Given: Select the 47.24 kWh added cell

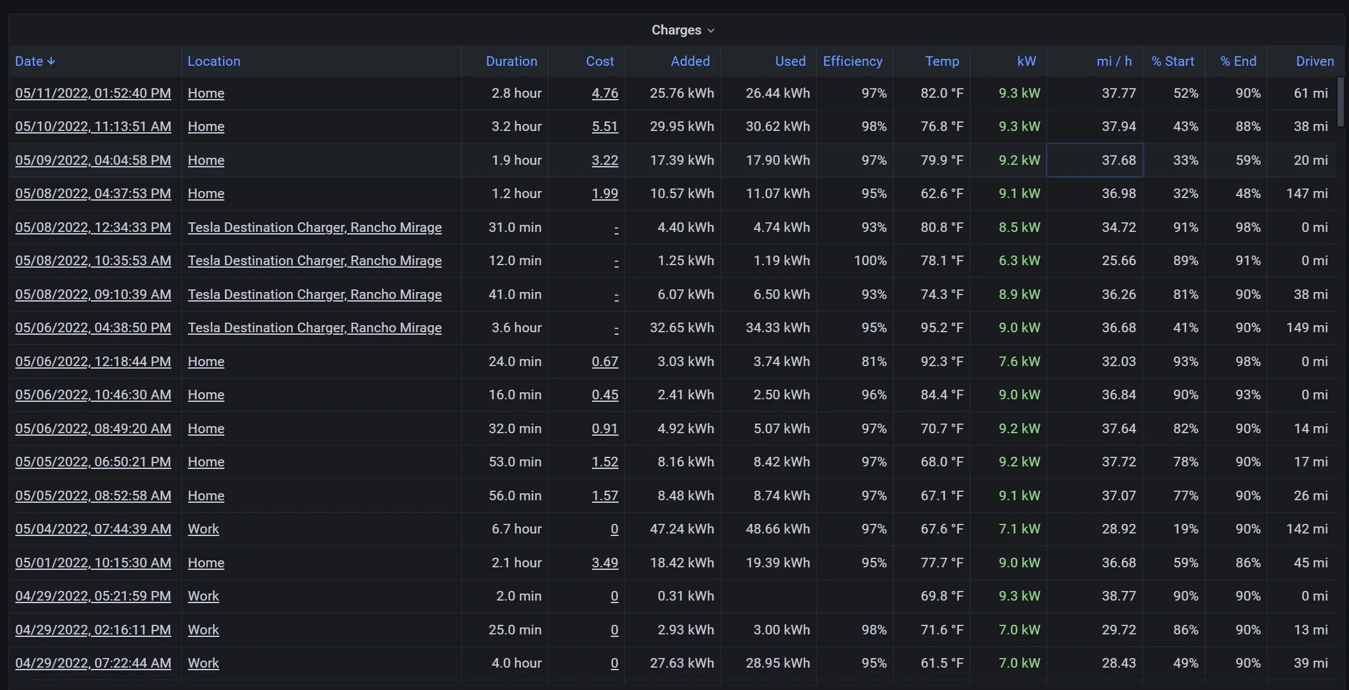Looking at the screenshot, I should coord(673,529).
